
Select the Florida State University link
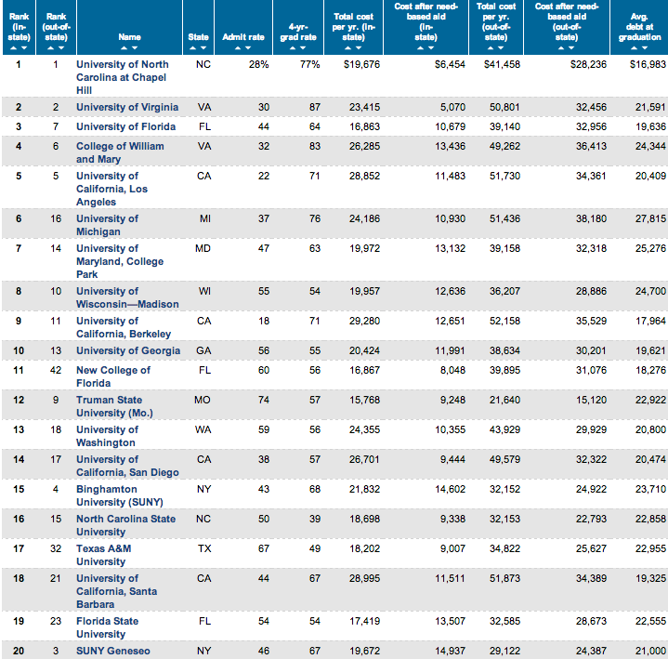[108, 627]
